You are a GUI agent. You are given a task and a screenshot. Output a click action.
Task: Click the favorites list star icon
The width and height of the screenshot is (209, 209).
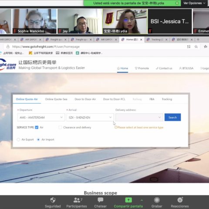(x=206, y=47)
